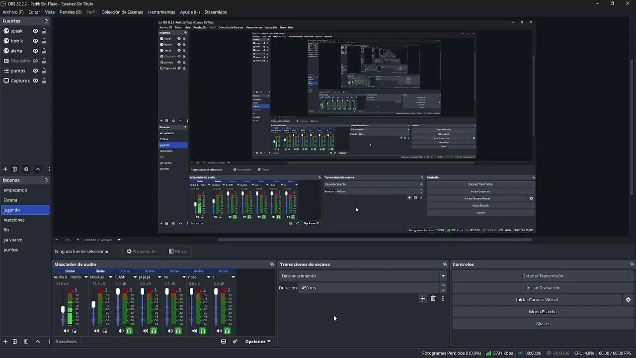
Task: Move scene up in Escenas list
Action: [38, 342]
